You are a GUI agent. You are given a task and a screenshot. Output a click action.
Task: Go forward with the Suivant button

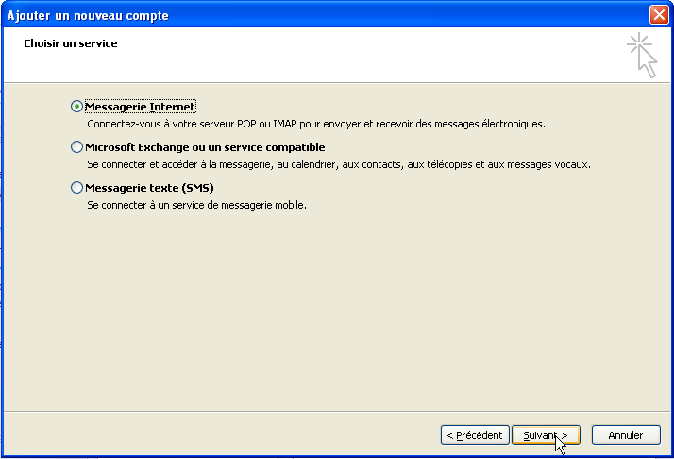point(546,434)
